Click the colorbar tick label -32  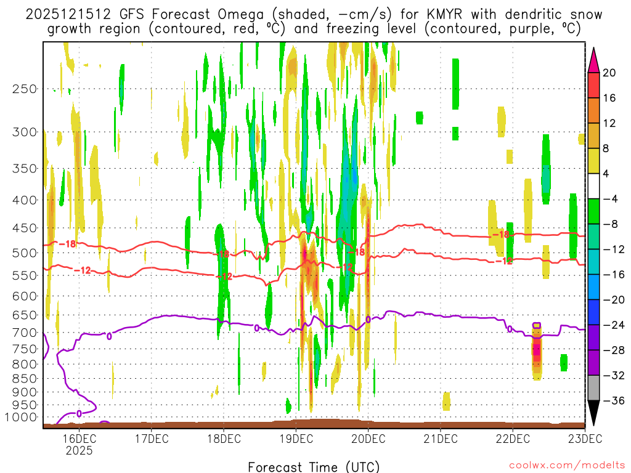point(614,376)
